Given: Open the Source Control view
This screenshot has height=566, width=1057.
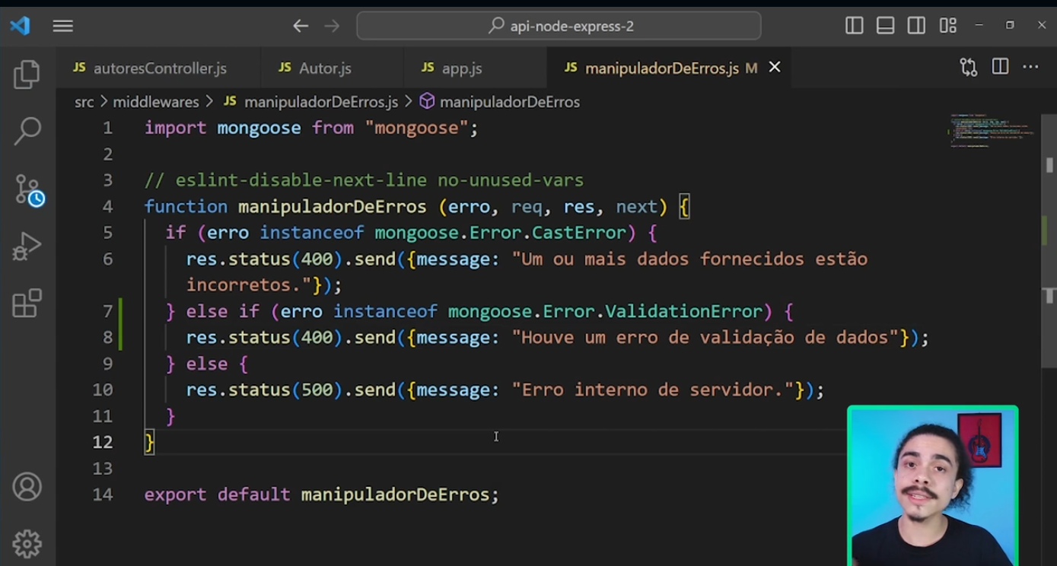Looking at the screenshot, I should 28,189.
